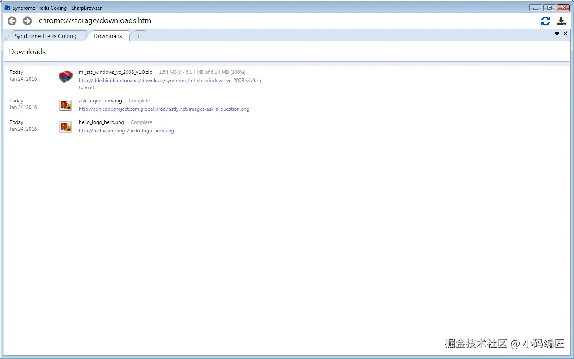Screen dimensions: 574x359
Task: Switch to the Syndrome Trellis Coding tab
Action: [46, 36]
